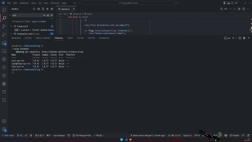Click the 'Open in editor' link
The height and width of the screenshot is (142, 252).
[x=39, y=21]
